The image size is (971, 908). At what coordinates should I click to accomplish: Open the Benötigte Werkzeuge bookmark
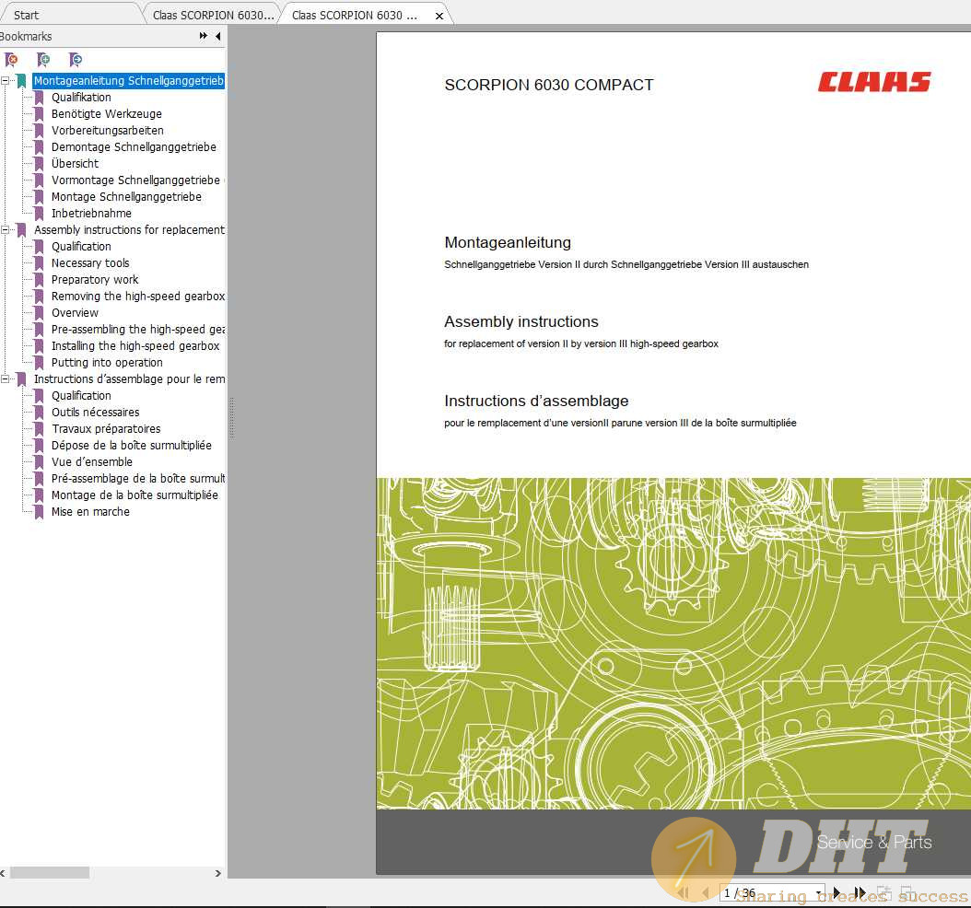[107, 114]
